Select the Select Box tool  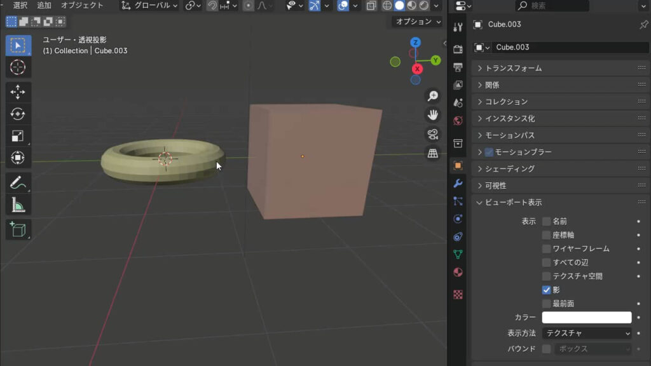coord(18,45)
